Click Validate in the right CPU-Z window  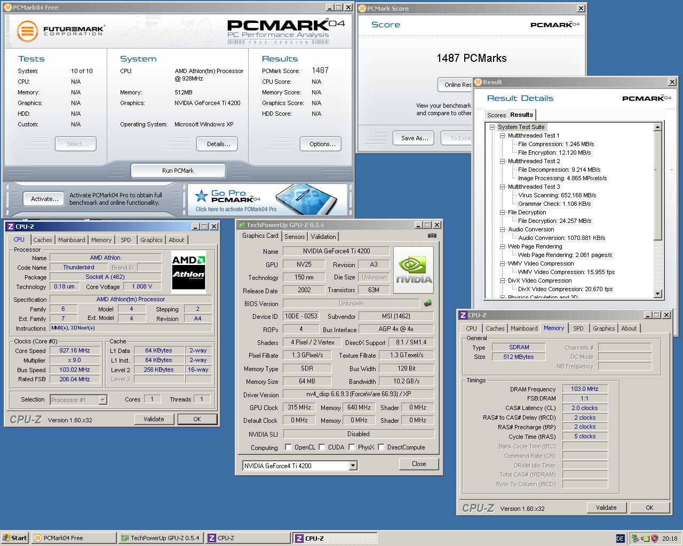[606, 508]
